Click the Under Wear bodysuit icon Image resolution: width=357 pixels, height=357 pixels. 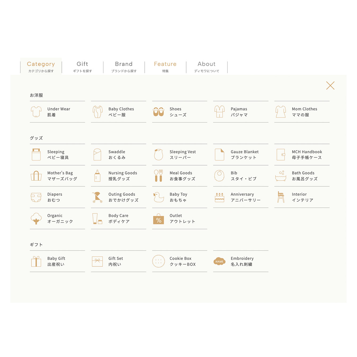click(x=36, y=112)
